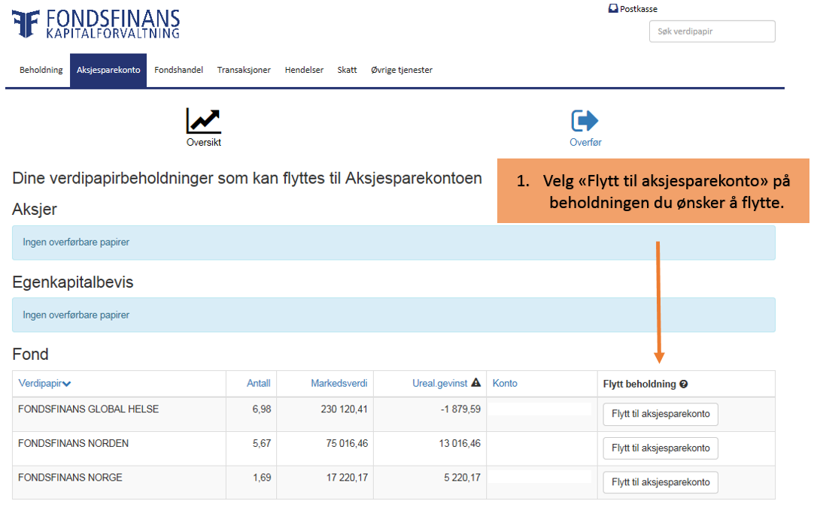
Task: Click the unrealized gain -1 879,59
Action: coord(460,409)
